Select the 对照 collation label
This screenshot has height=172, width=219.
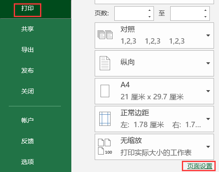[x=128, y=29]
